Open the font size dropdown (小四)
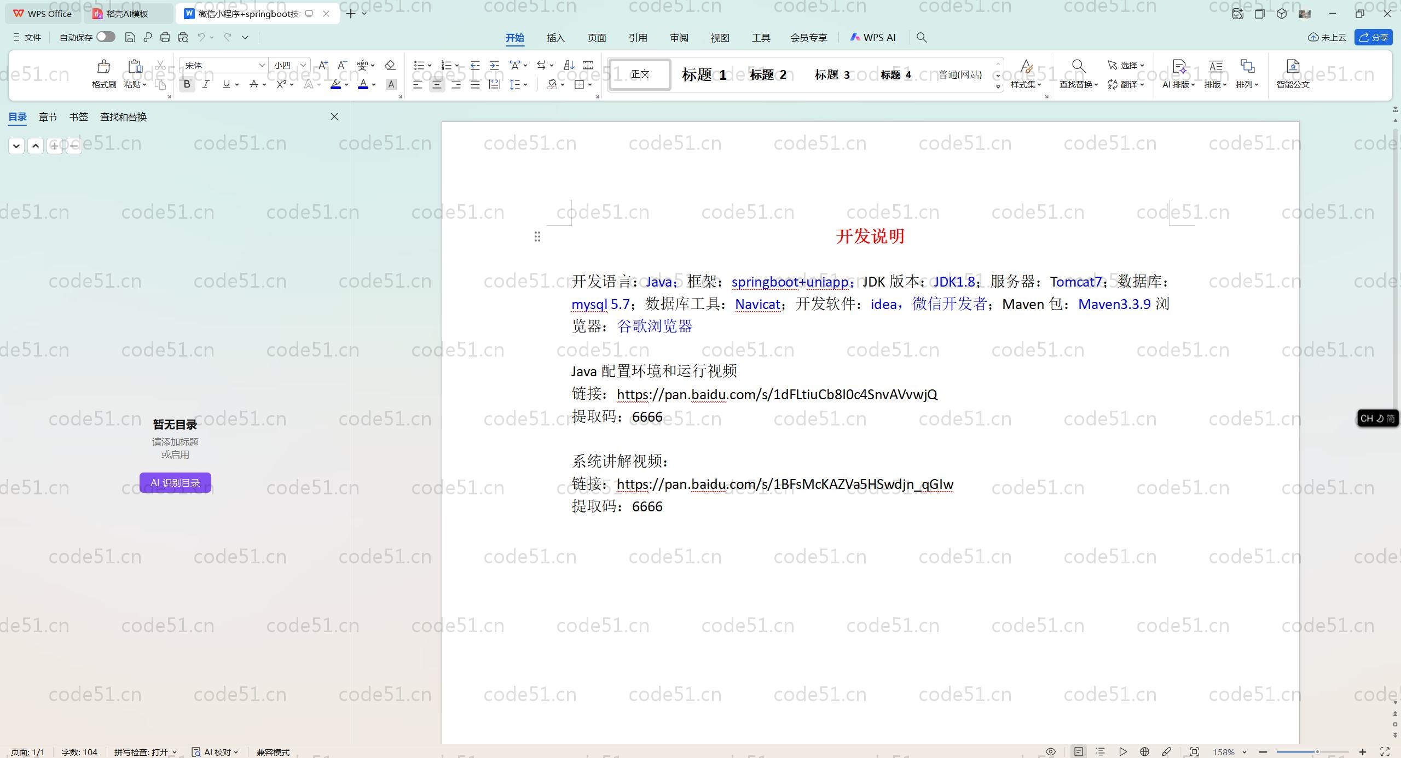This screenshot has width=1401, height=758. coord(303,65)
